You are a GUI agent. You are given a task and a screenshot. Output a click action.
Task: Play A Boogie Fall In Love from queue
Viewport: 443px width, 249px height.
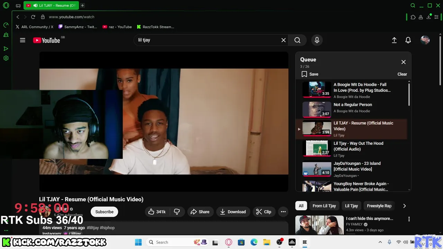point(351,90)
